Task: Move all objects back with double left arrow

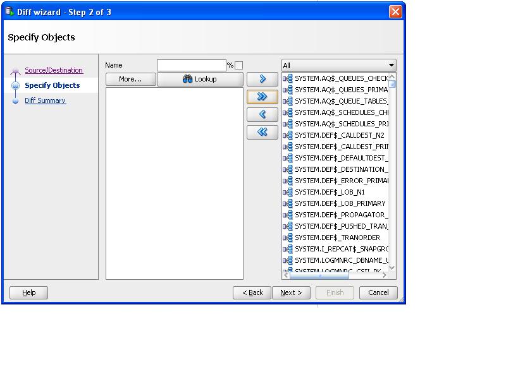Action: [x=262, y=132]
